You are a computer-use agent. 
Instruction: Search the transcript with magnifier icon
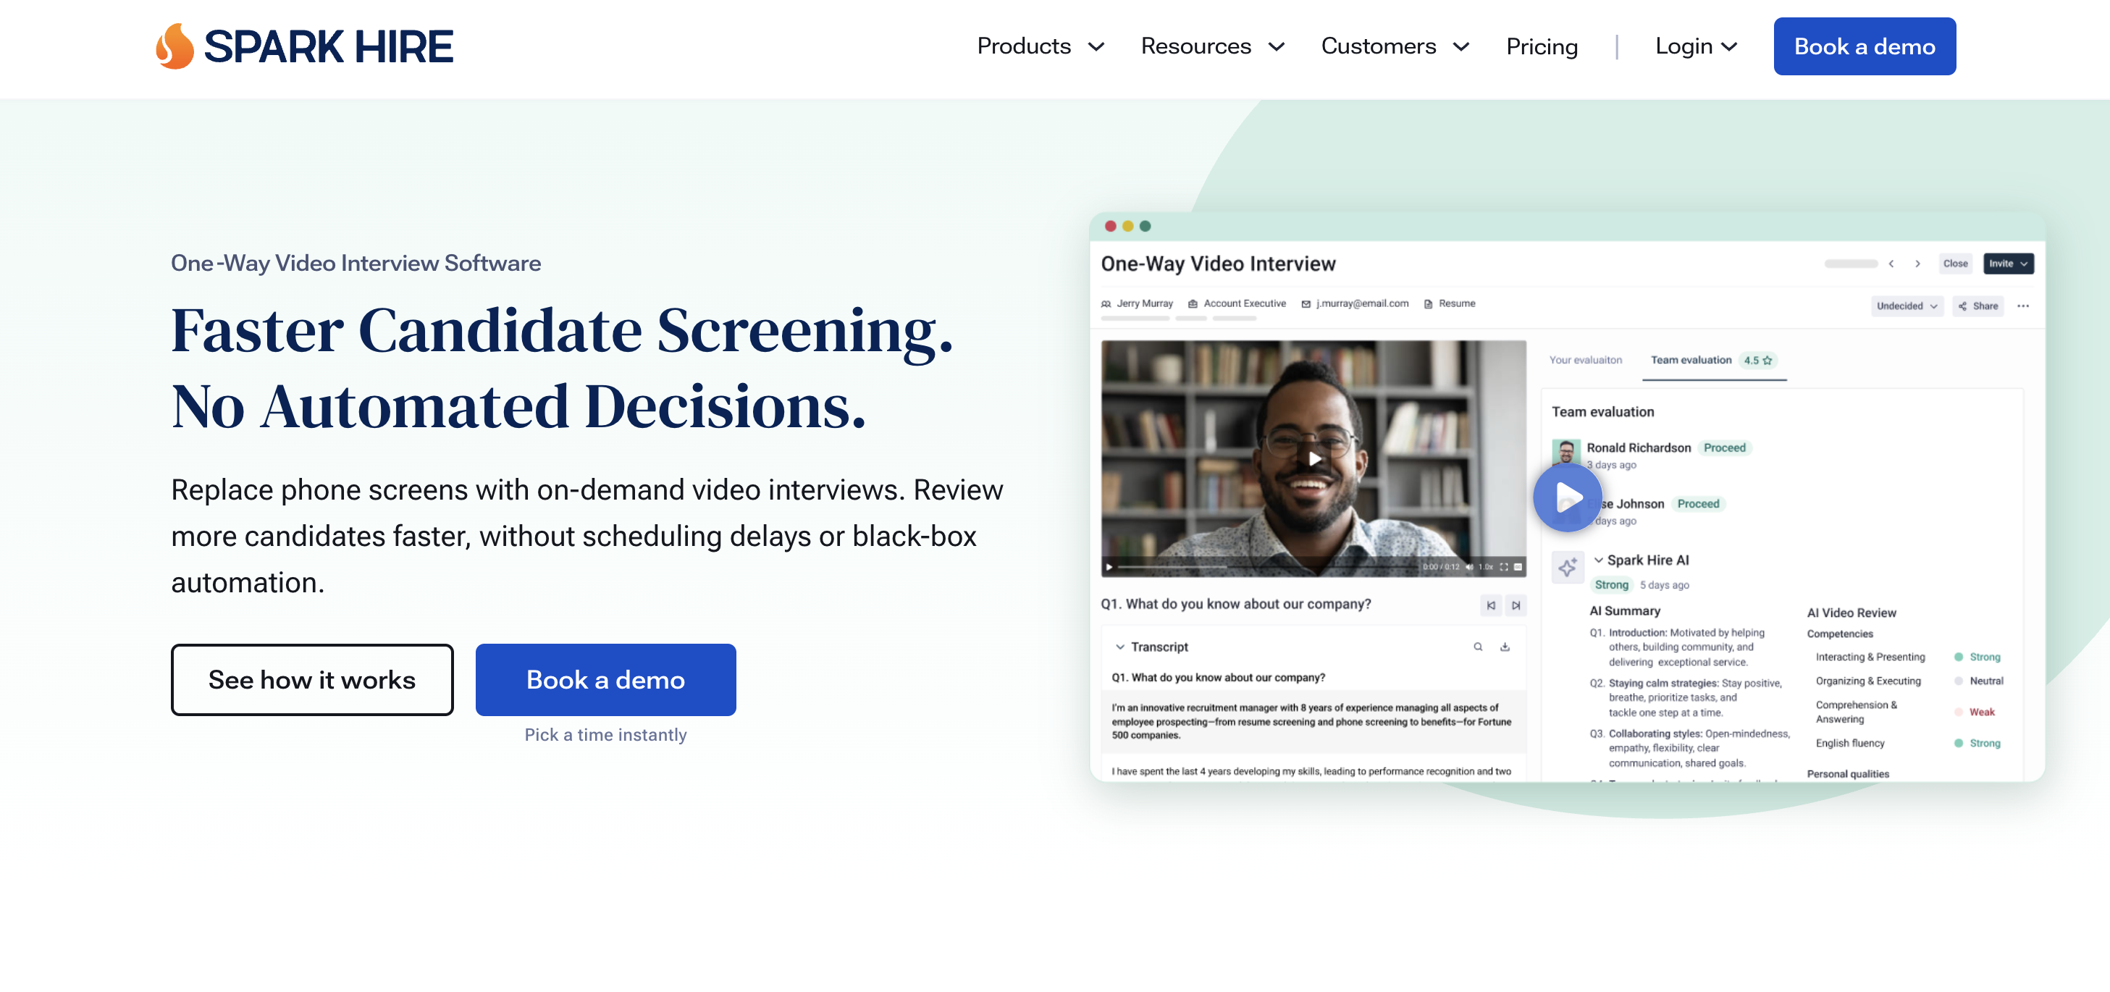[x=1479, y=647]
